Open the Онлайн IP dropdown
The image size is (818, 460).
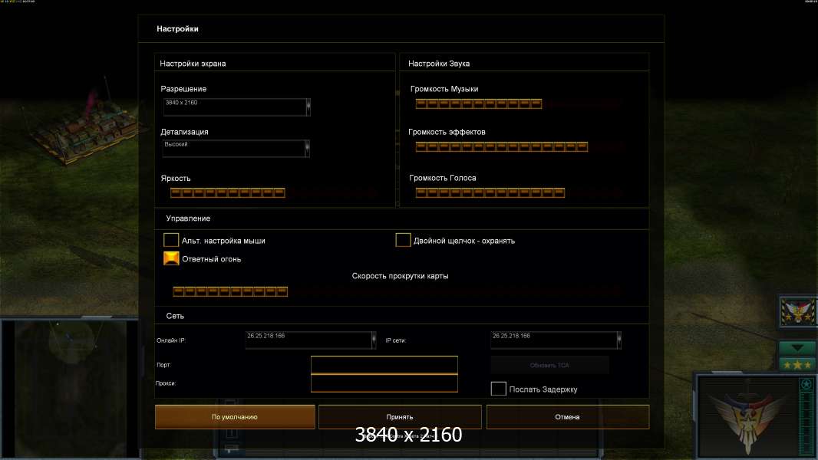(x=374, y=340)
